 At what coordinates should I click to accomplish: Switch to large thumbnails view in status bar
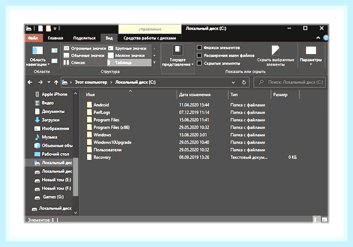pos(325,219)
